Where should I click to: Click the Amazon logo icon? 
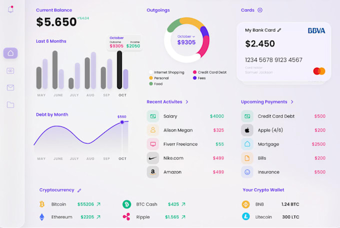point(153,172)
